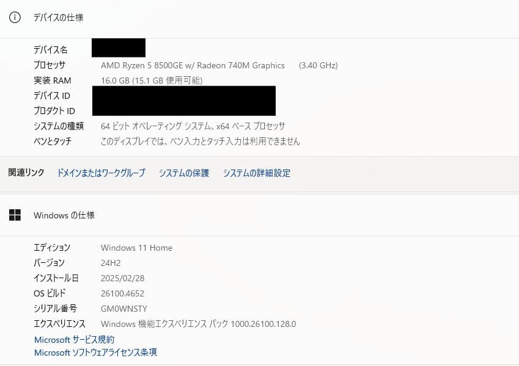Open the ドメインまたはワークグループ link
Image resolution: width=519 pixels, height=366 pixels.
[100, 173]
